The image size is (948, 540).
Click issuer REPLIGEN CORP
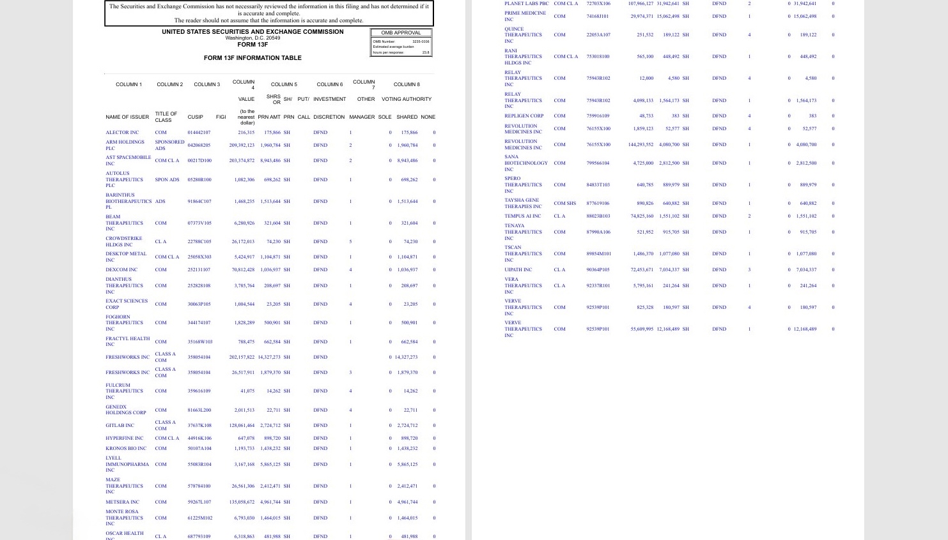point(524,116)
